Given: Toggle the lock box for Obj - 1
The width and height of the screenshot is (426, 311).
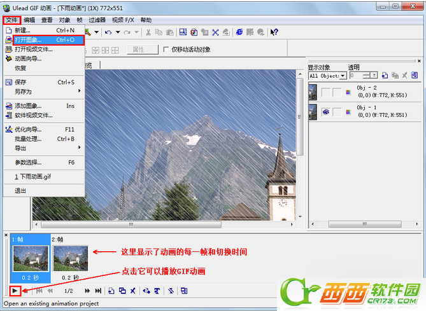Looking at the screenshot, I should click(337, 112).
